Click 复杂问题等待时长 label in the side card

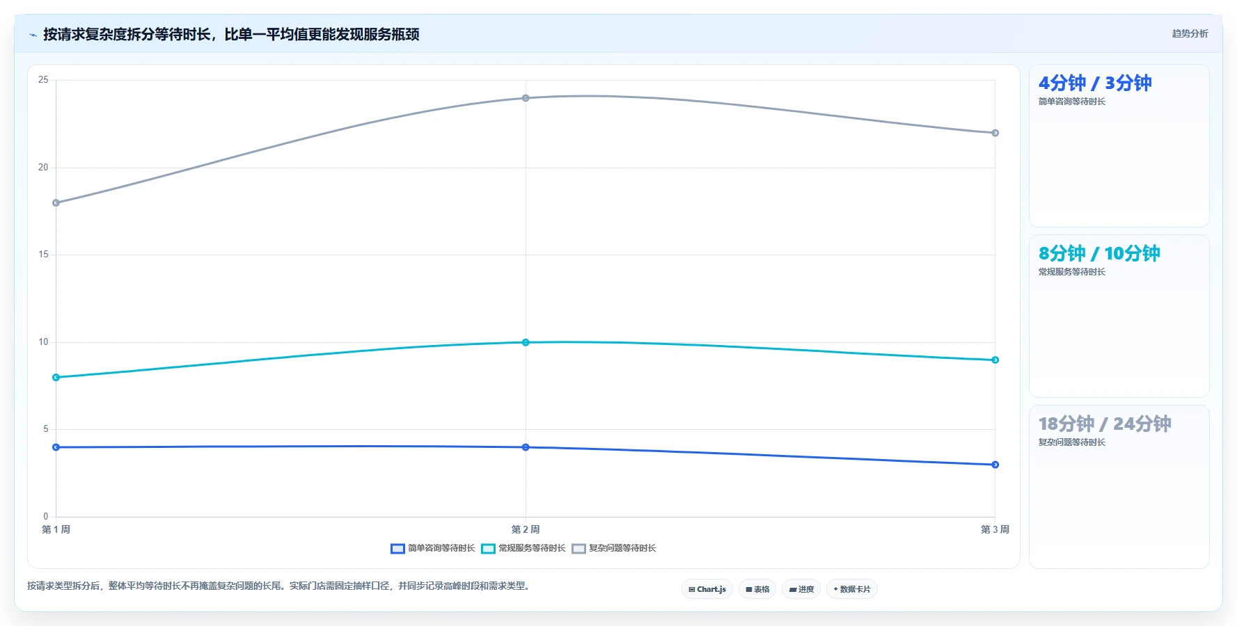1072,442
